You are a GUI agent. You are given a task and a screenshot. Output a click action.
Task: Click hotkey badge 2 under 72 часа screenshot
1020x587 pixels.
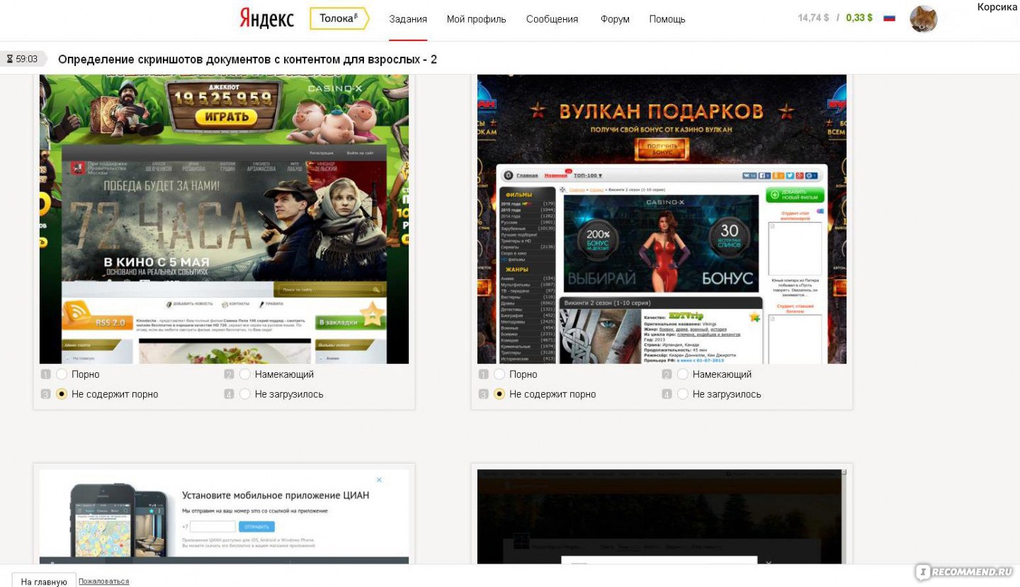coord(229,374)
